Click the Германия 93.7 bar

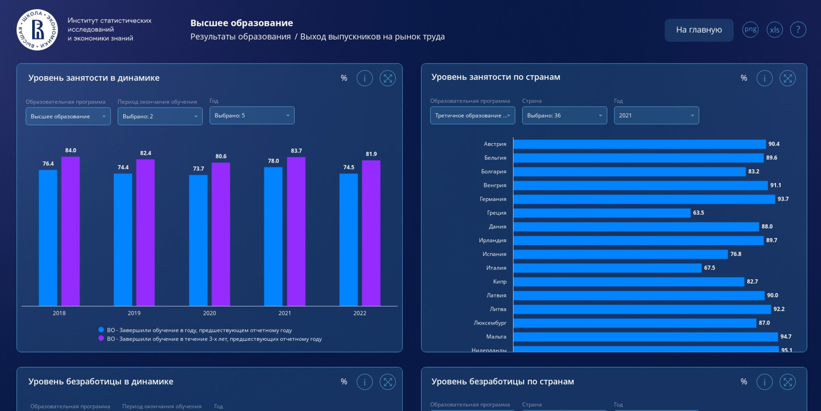point(644,199)
